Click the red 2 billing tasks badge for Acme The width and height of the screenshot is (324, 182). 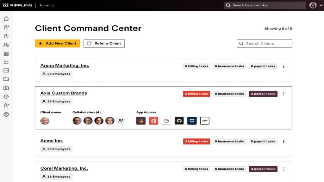coord(196,142)
